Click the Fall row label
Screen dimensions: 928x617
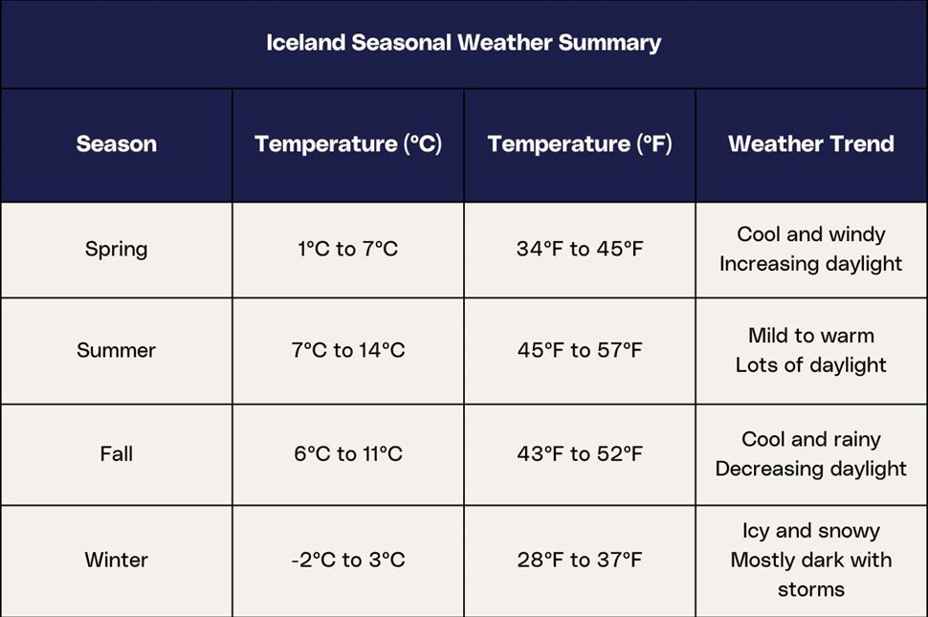116,453
